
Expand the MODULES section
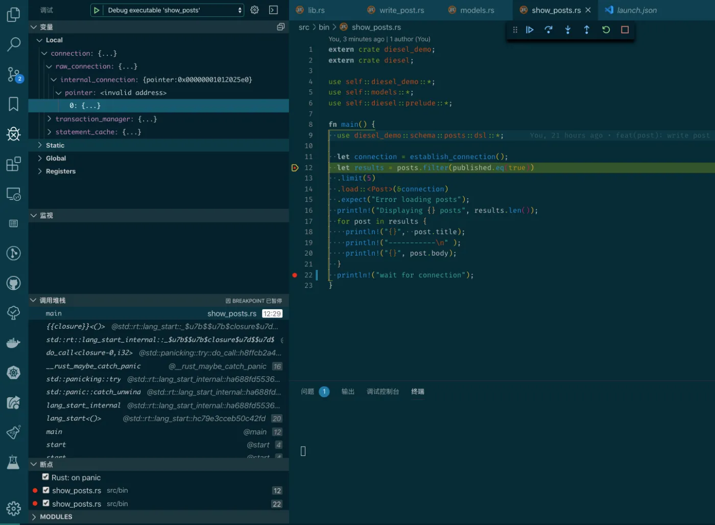tap(34, 517)
